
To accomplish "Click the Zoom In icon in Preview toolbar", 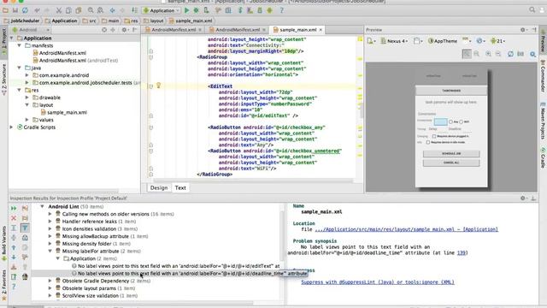I will pyautogui.click(x=488, y=54).
